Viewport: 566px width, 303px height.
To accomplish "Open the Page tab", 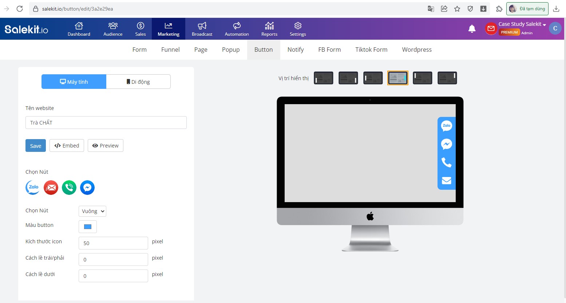I will pyautogui.click(x=201, y=50).
